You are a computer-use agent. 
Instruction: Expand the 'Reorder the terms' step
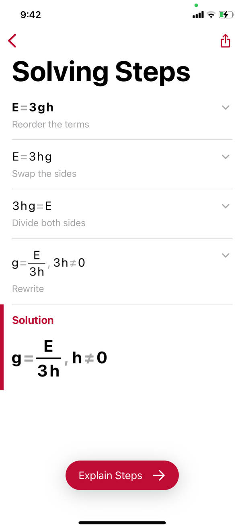pyautogui.click(x=226, y=107)
